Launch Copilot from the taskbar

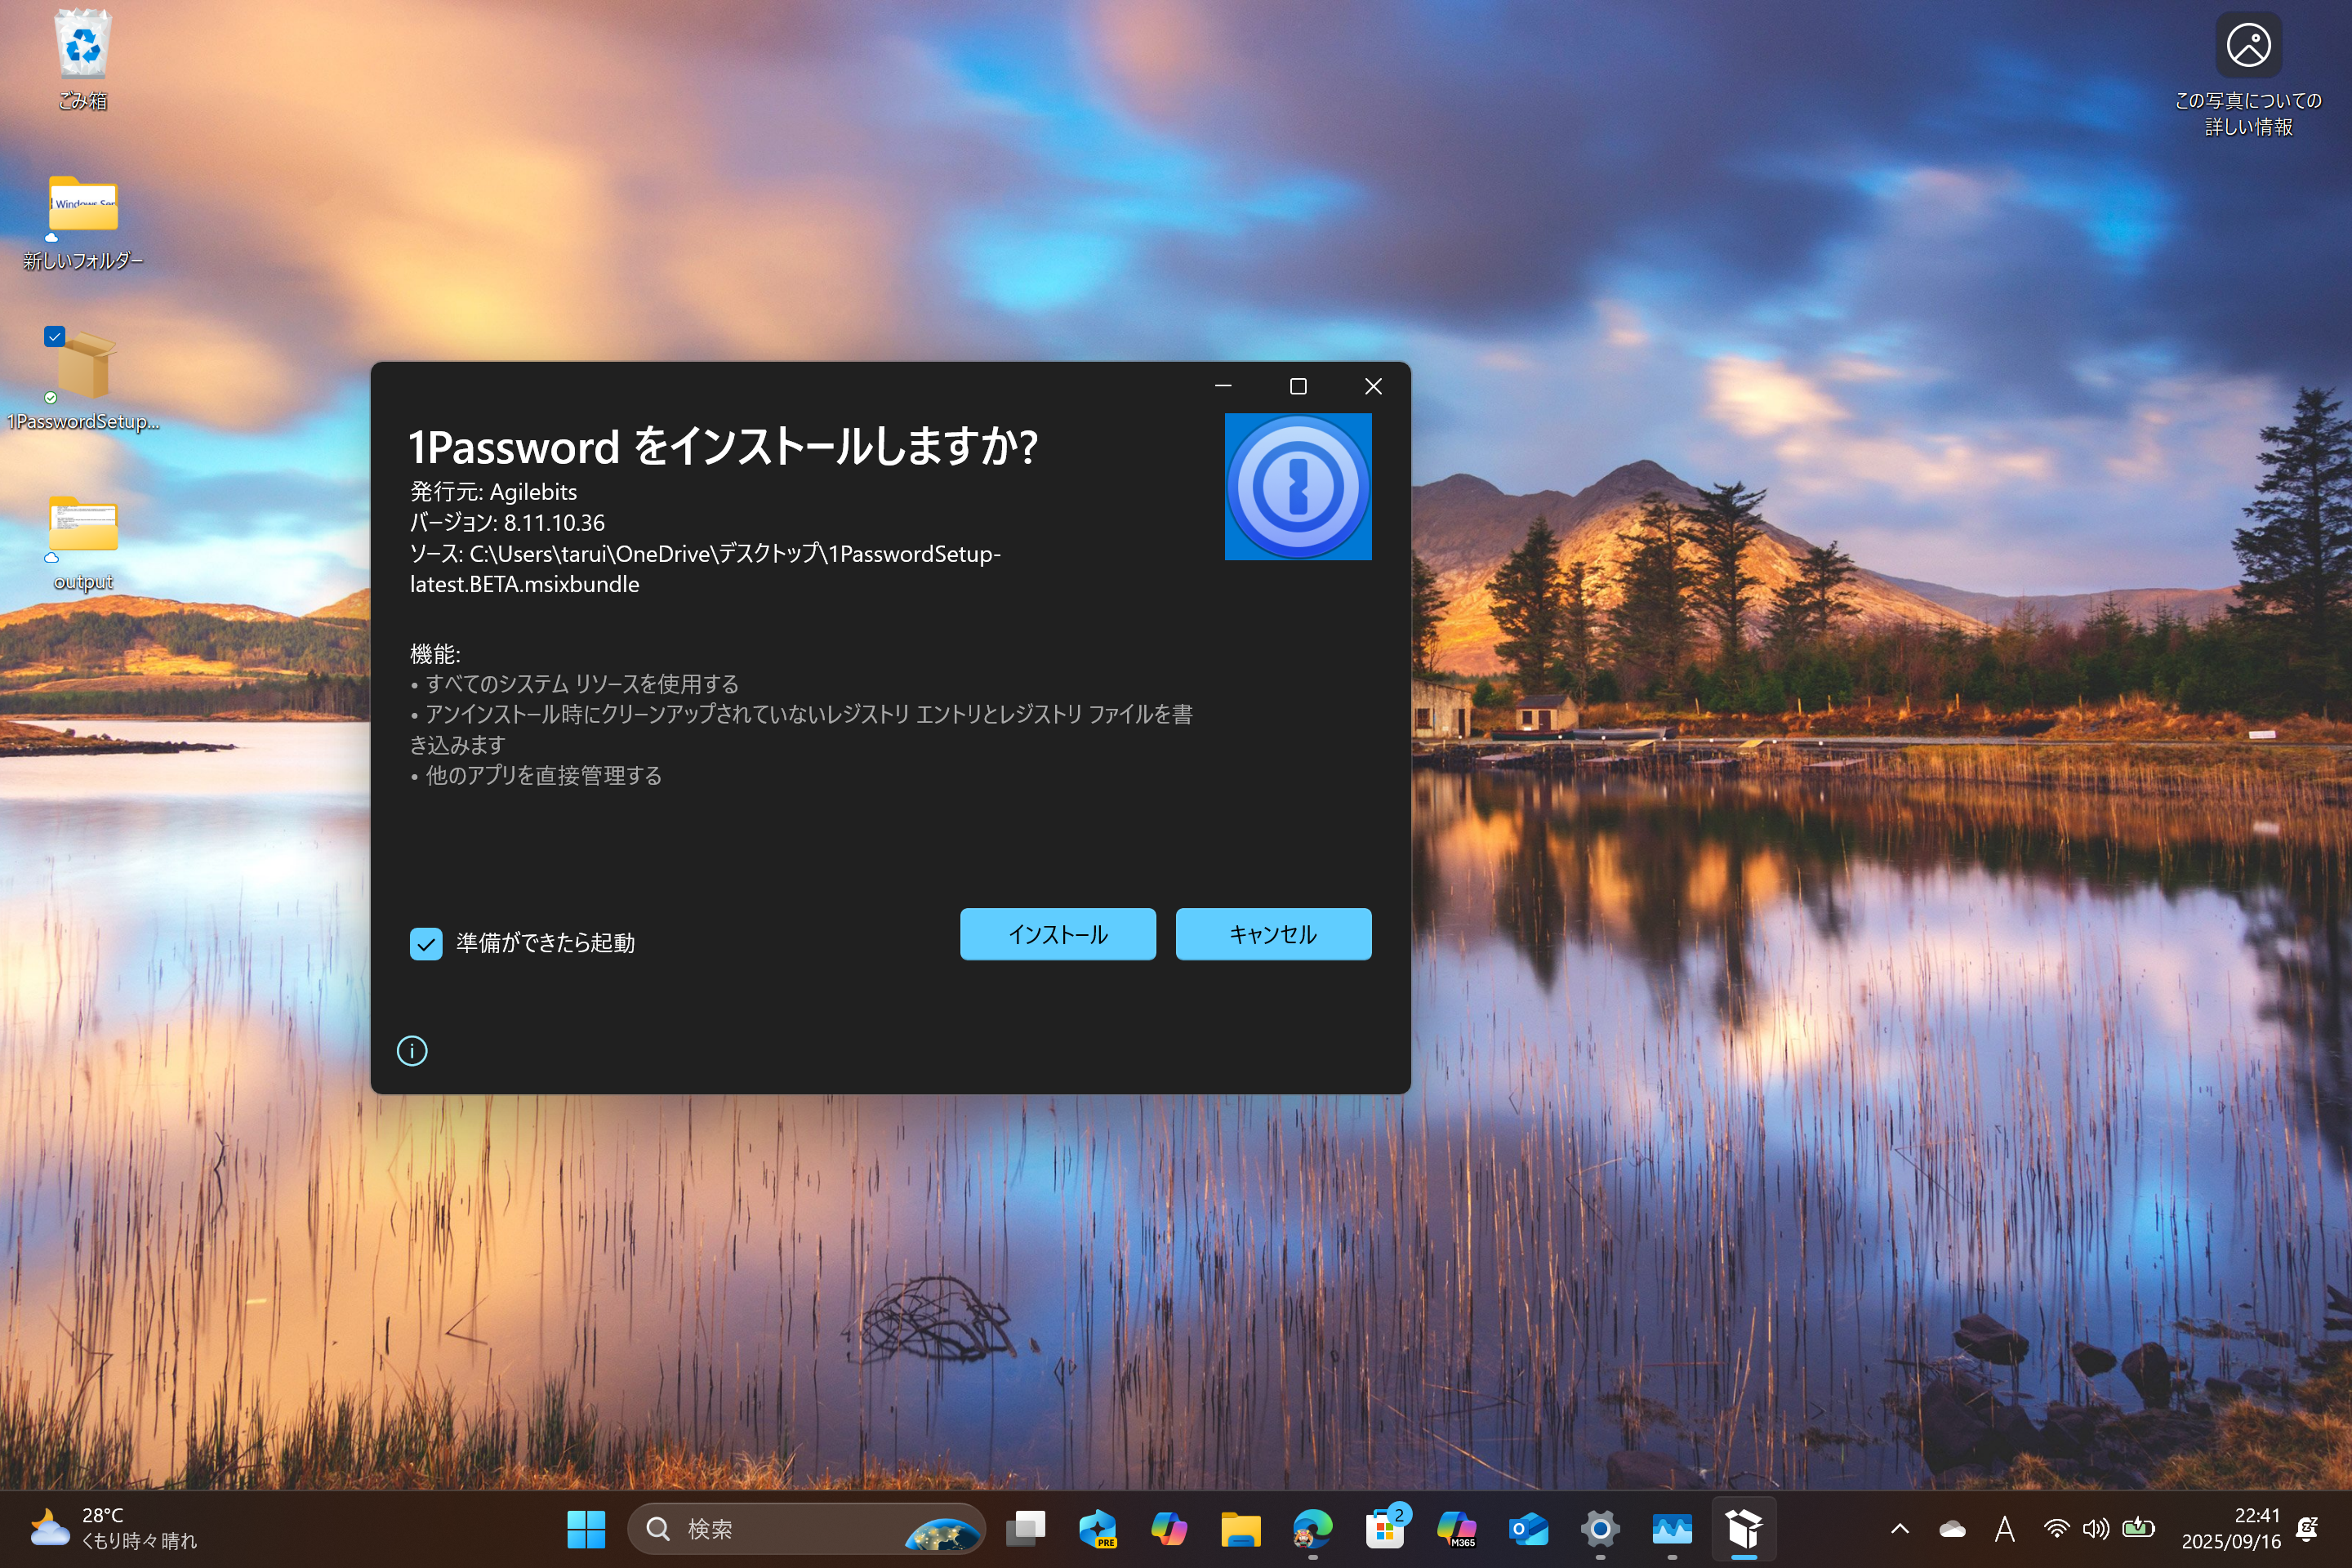pyautogui.click(x=1170, y=1528)
